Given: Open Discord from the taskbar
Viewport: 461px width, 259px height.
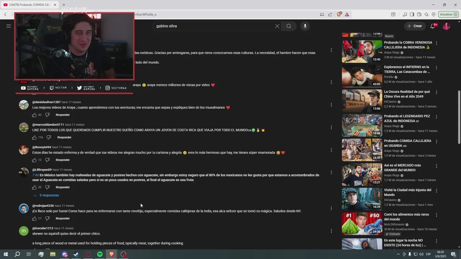Looking at the screenshot, I should click(x=65, y=254).
